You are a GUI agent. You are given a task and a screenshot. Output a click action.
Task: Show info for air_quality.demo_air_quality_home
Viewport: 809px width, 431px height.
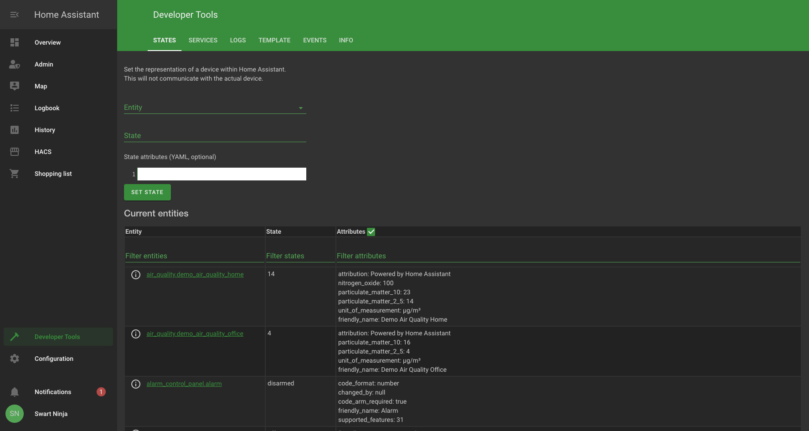point(136,275)
